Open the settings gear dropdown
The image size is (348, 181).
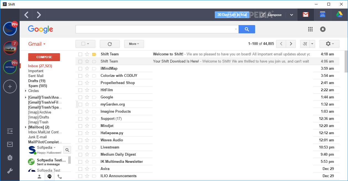[329, 44]
